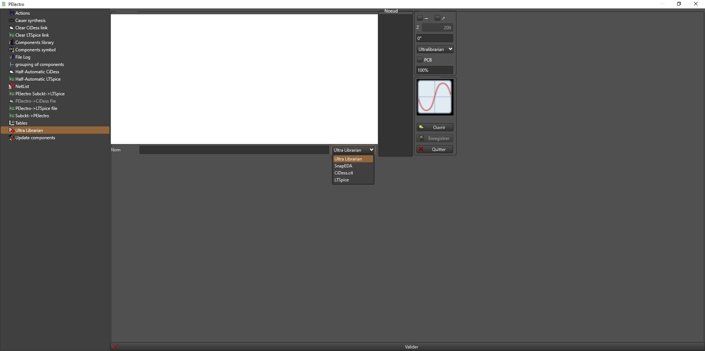Toggle the horizontal arrow checkbox

point(420,18)
